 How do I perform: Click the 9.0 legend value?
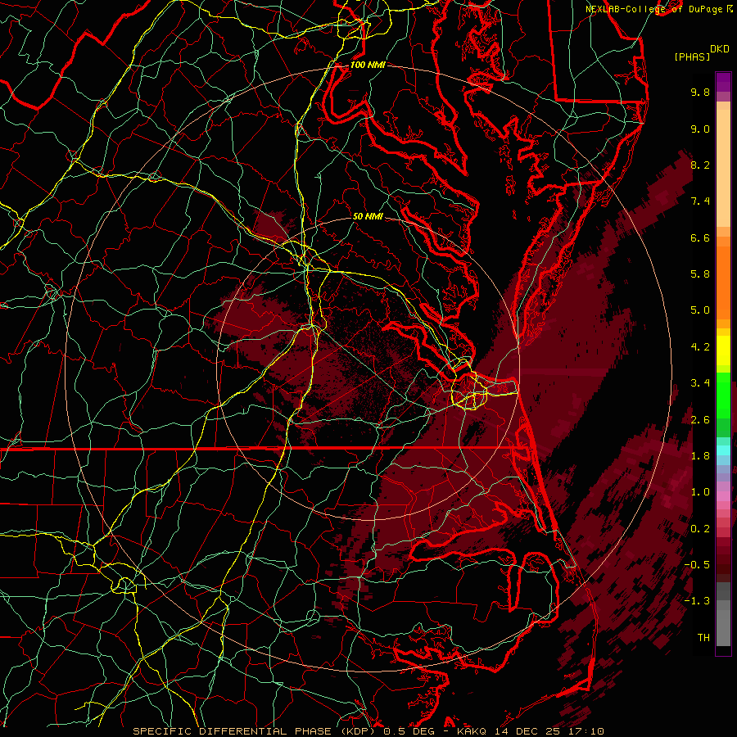point(700,129)
